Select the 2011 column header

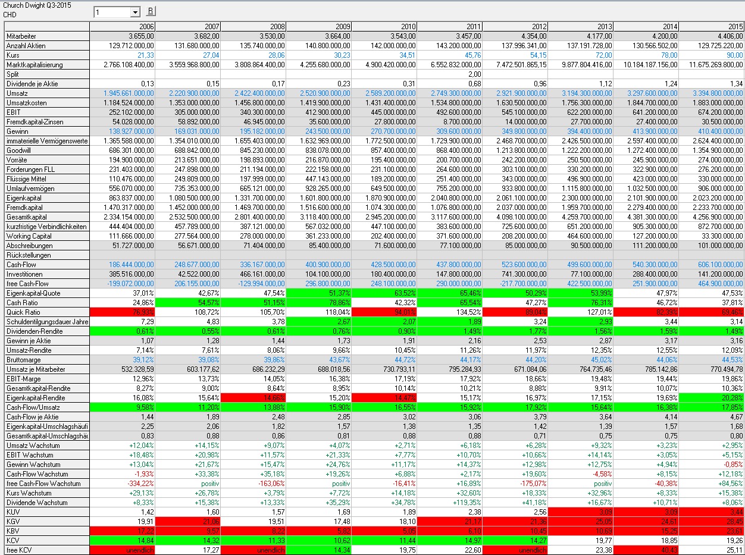(449, 27)
